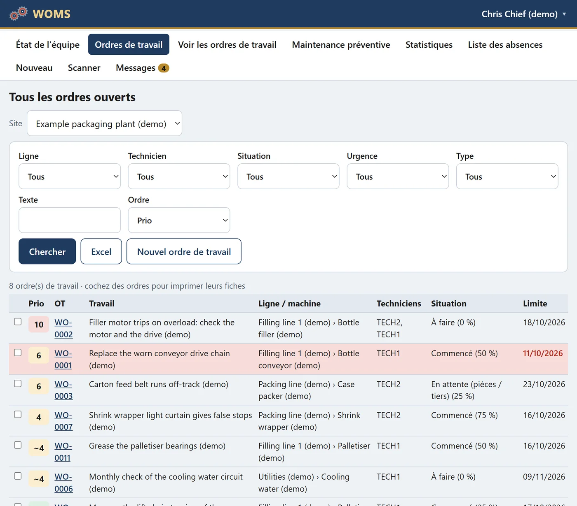The height and width of the screenshot is (506, 577).
Task: View the Liste des absences tab
Action: pyautogui.click(x=505, y=44)
